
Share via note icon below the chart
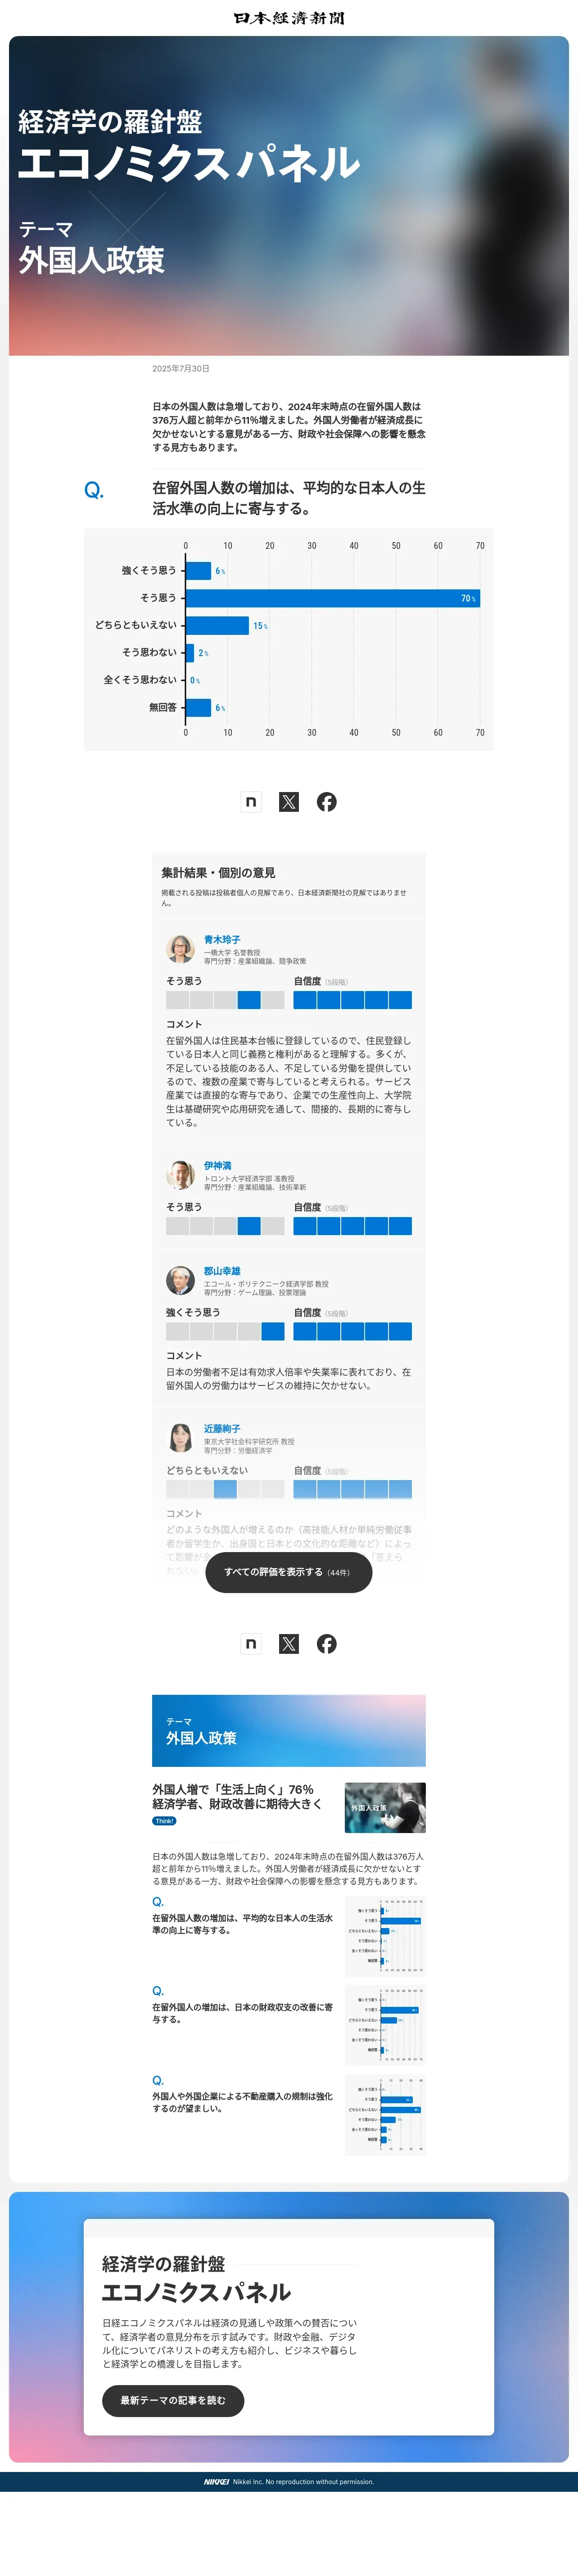251,801
